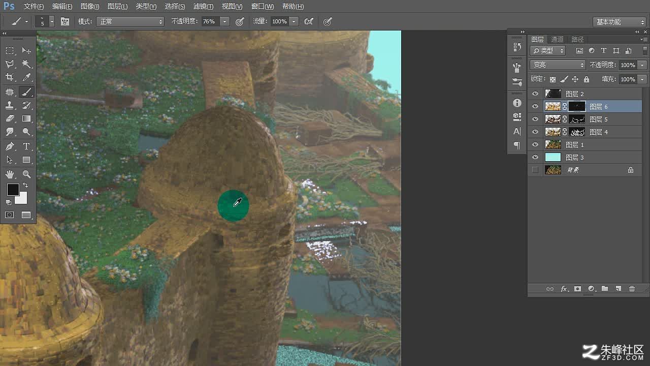The height and width of the screenshot is (366, 650).
Task: Select the Patch healing tool
Action: point(10,92)
